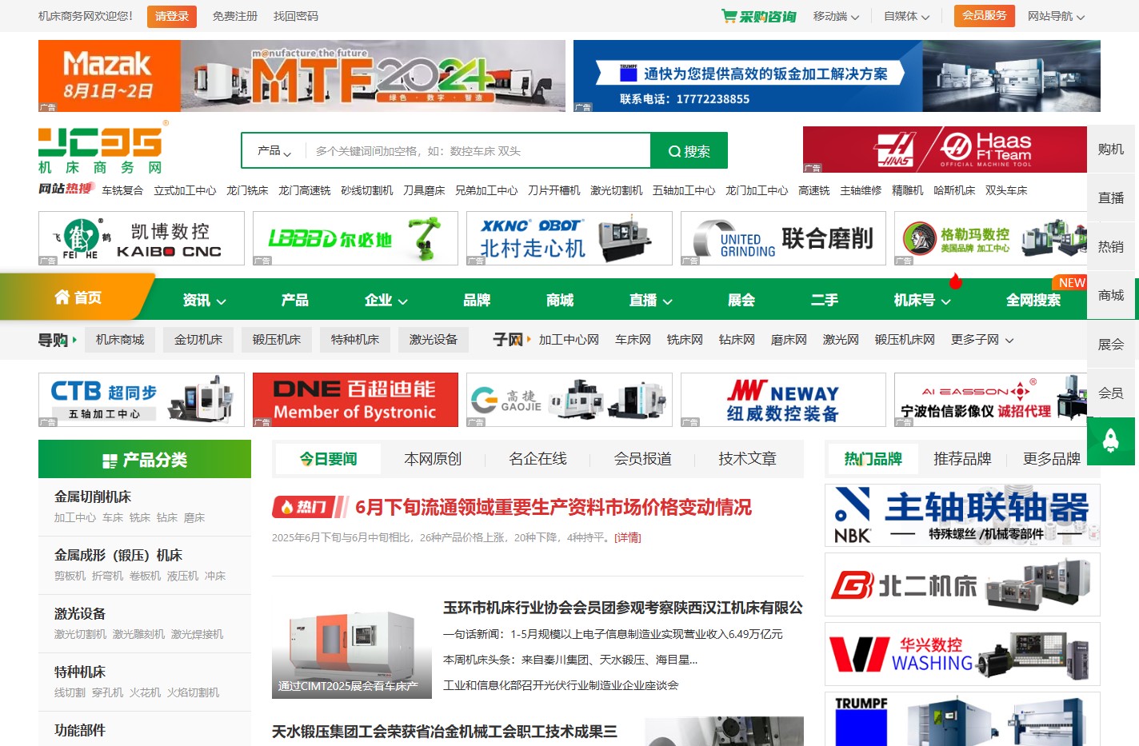
Task: Click the 产品分类 grid icon
Action: click(x=110, y=461)
